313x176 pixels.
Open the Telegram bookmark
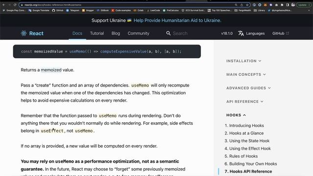pos(73,10)
